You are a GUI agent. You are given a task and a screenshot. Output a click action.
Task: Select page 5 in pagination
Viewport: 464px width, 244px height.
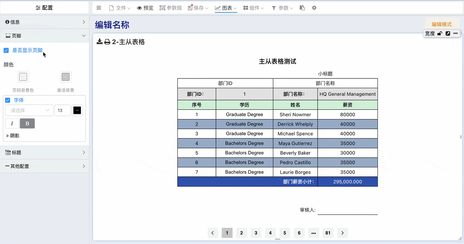(x=285, y=233)
